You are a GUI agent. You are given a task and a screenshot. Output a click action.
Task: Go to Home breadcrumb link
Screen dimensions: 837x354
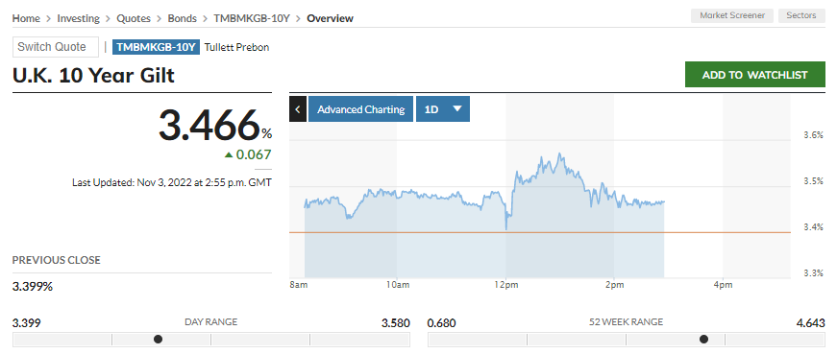click(26, 18)
